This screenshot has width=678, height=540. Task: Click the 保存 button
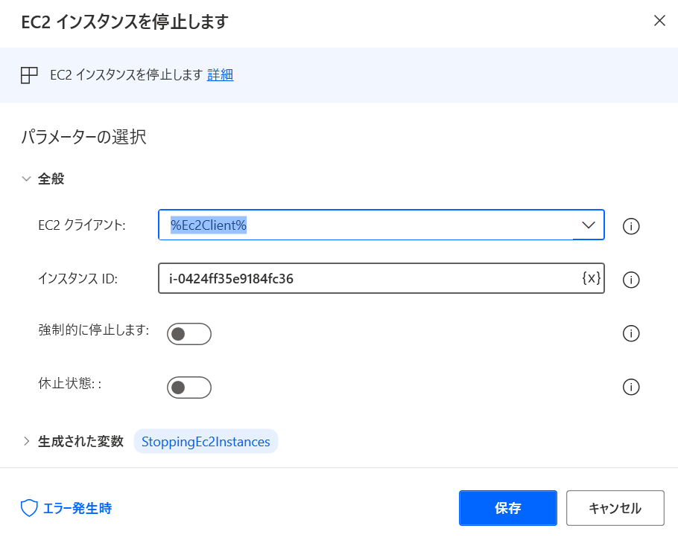[x=507, y=508]
